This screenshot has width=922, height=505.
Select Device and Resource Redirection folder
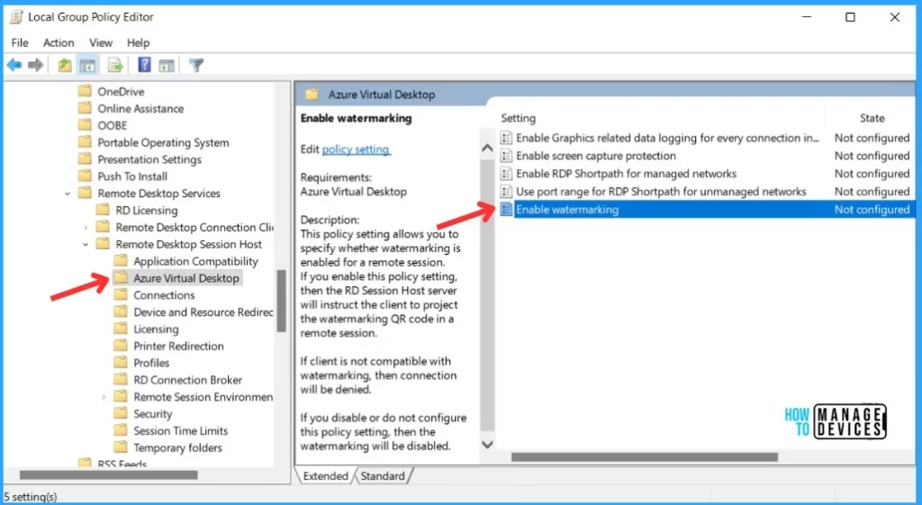click(203, 311)
